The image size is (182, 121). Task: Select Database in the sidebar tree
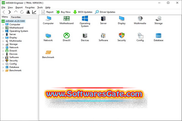click(14, 67)
